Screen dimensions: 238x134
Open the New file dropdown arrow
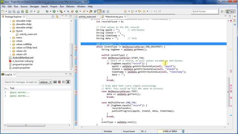pyautogui.click(x=6, y=12)
